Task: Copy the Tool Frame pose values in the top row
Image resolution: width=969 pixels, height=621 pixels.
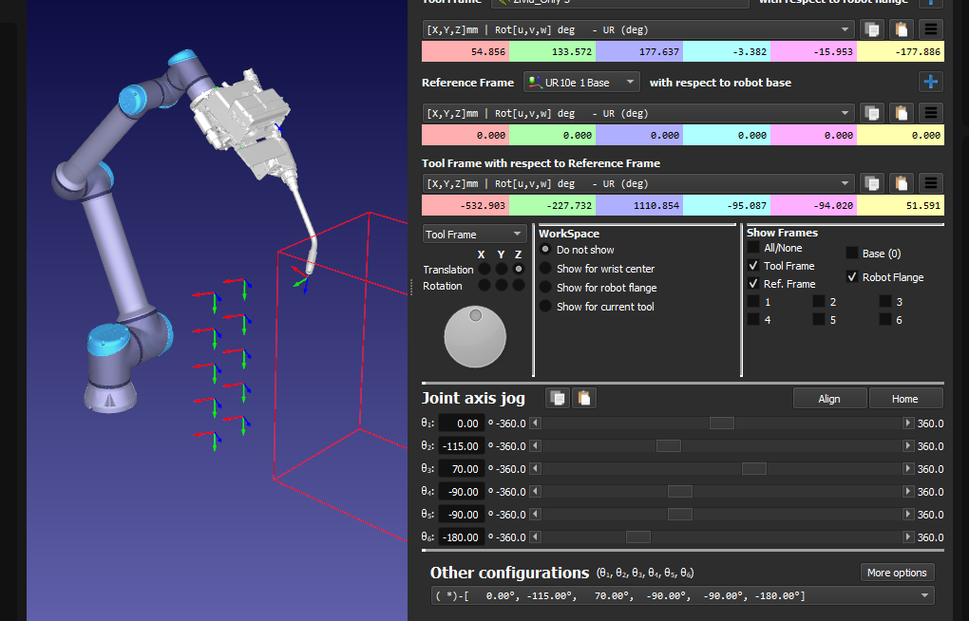Action: click(871, 29)
